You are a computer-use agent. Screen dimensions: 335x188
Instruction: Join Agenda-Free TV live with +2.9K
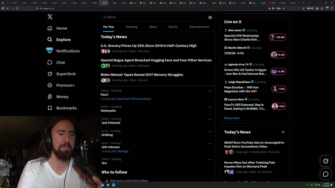278,72
